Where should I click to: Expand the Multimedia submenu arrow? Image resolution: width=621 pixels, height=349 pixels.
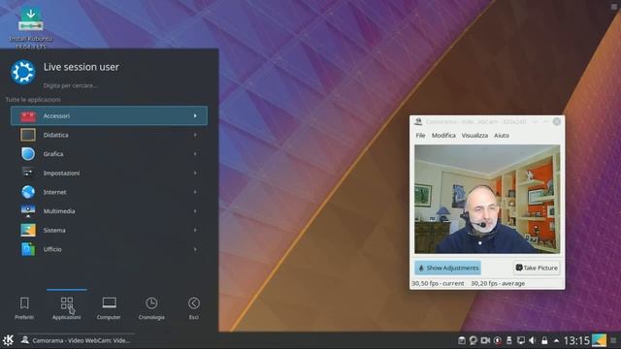pyautogui.click(x=195, y=211)
